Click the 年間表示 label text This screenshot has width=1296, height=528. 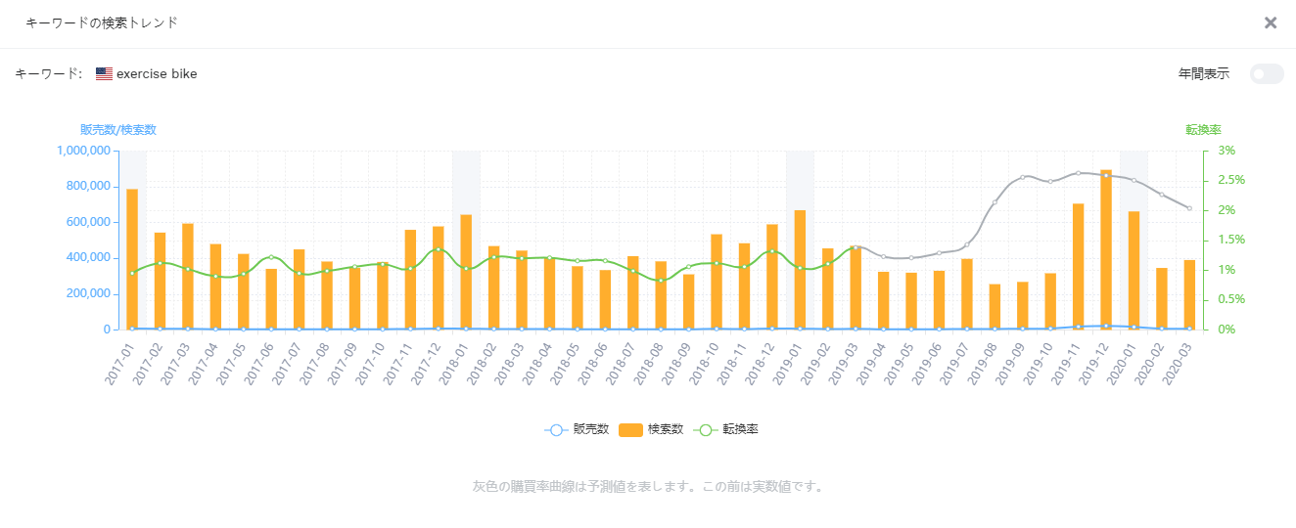[x=1204, y=74]
